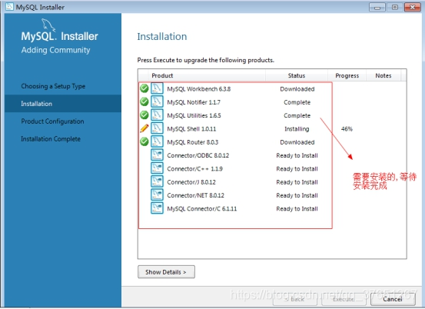Sort by the Status column header

[x=297, y=75]
